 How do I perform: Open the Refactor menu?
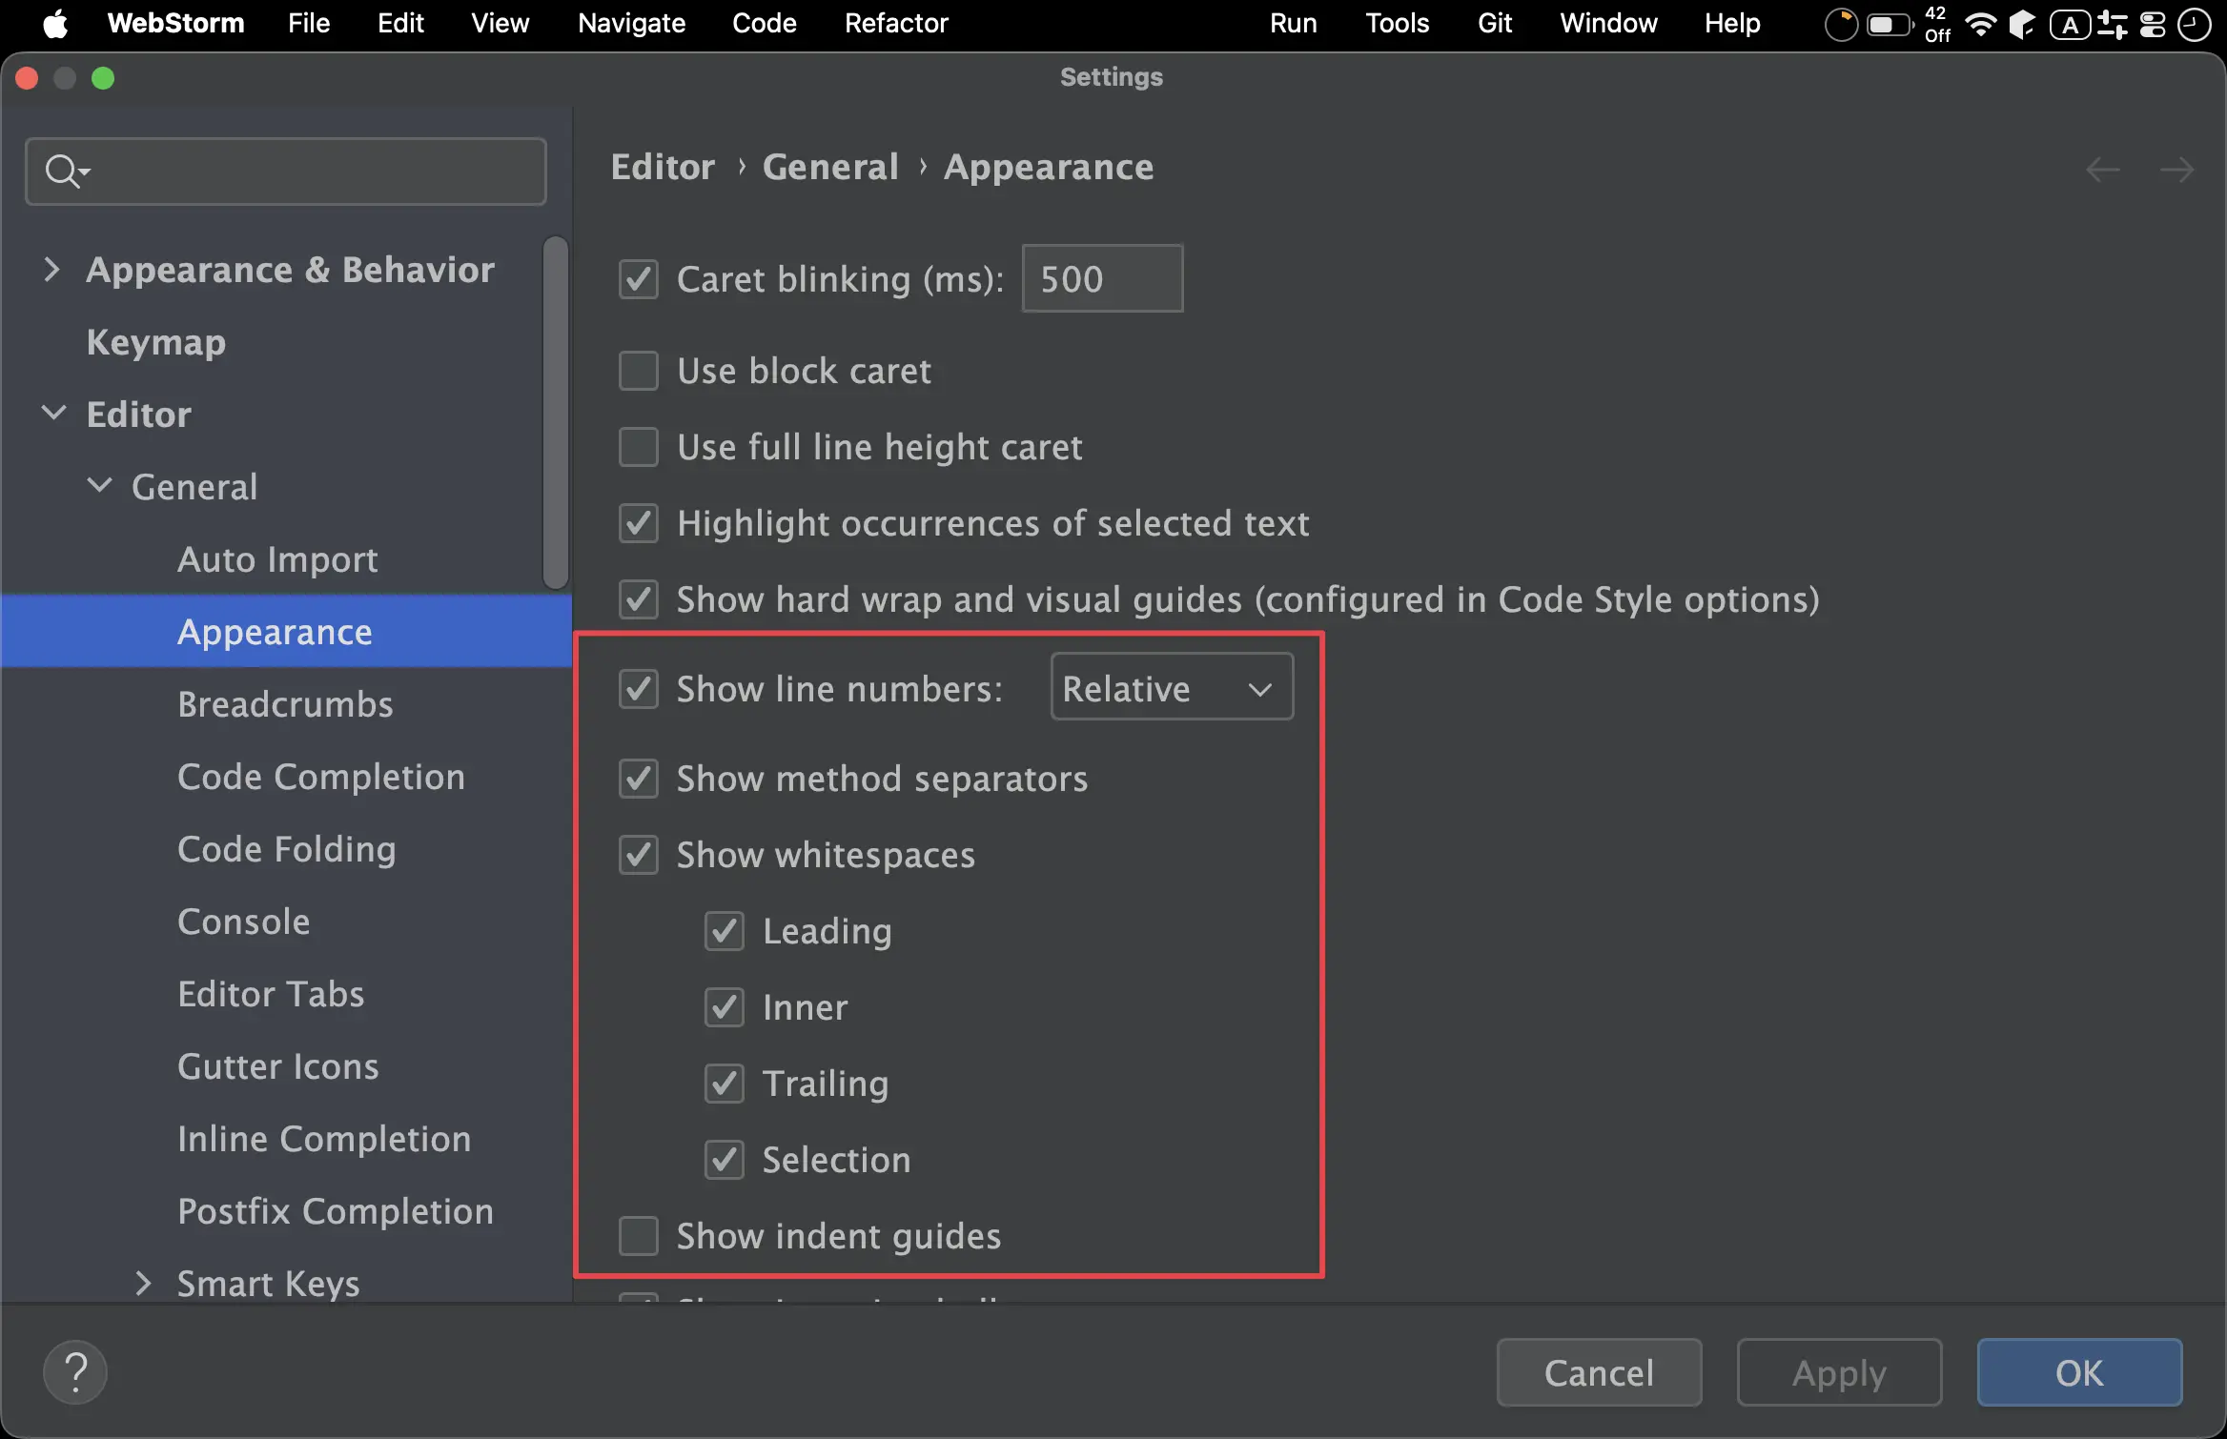click(895, 23)
